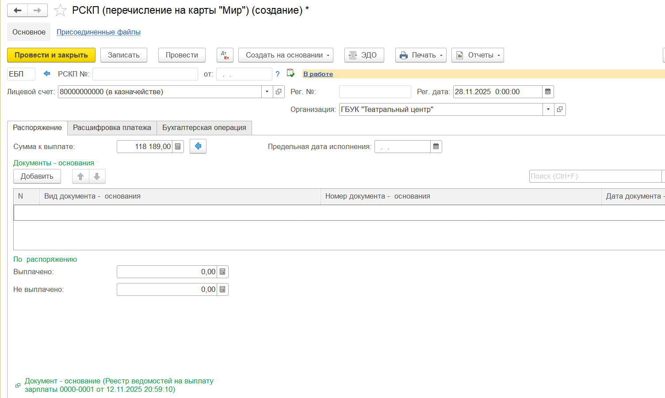Add document to favorites with star icon

(x=60, y=10)
